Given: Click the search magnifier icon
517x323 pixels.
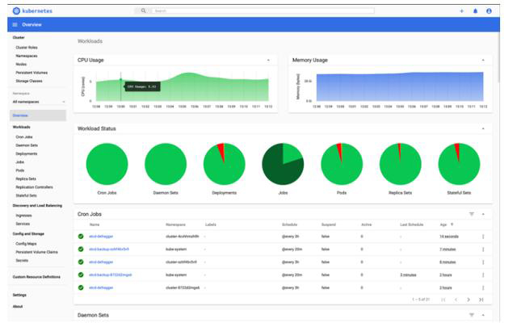Looking at the screenshot, I should [x=143, y=10].
